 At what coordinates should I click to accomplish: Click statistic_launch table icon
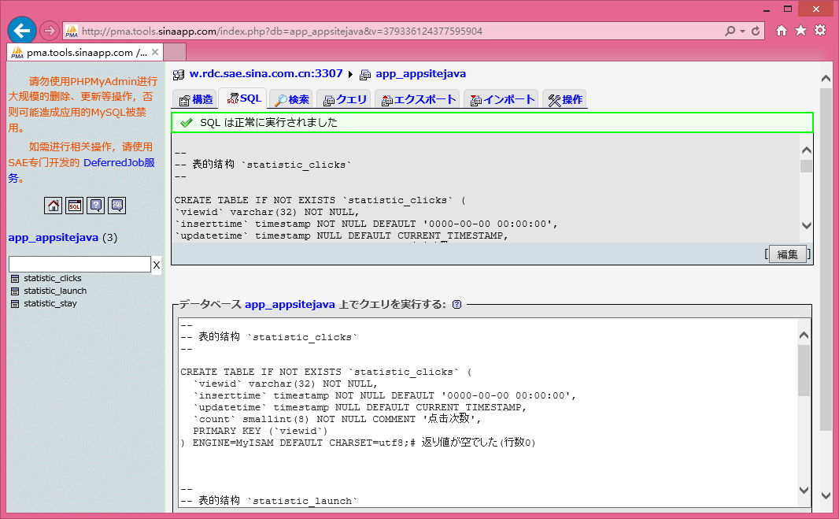tap(15, 291)
